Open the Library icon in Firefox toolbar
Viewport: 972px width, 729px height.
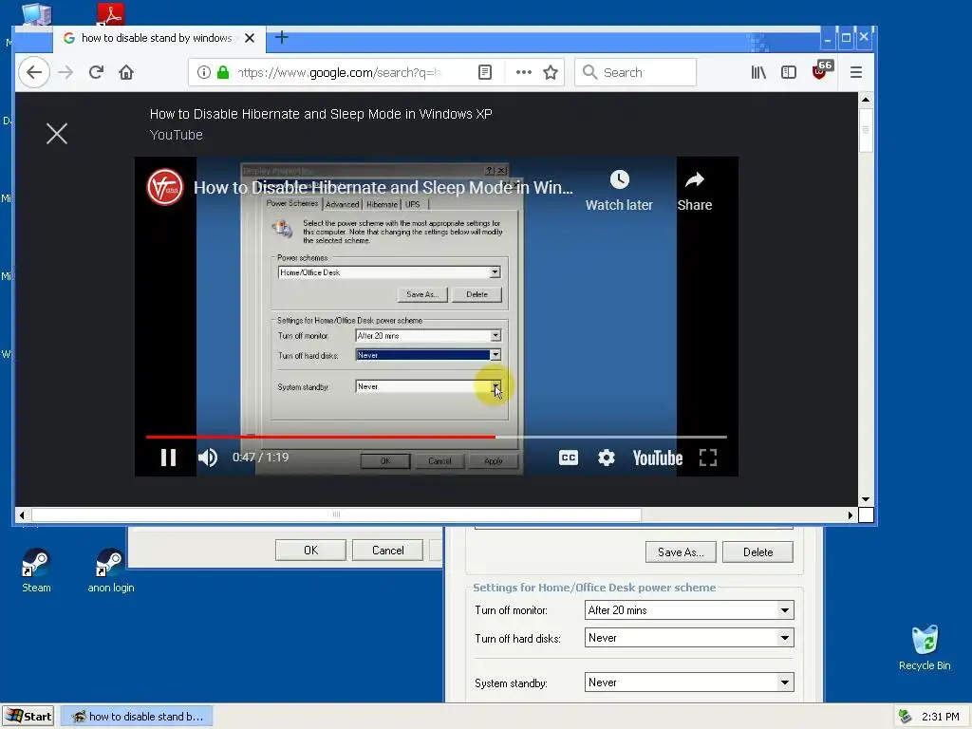tap(758, 72)
